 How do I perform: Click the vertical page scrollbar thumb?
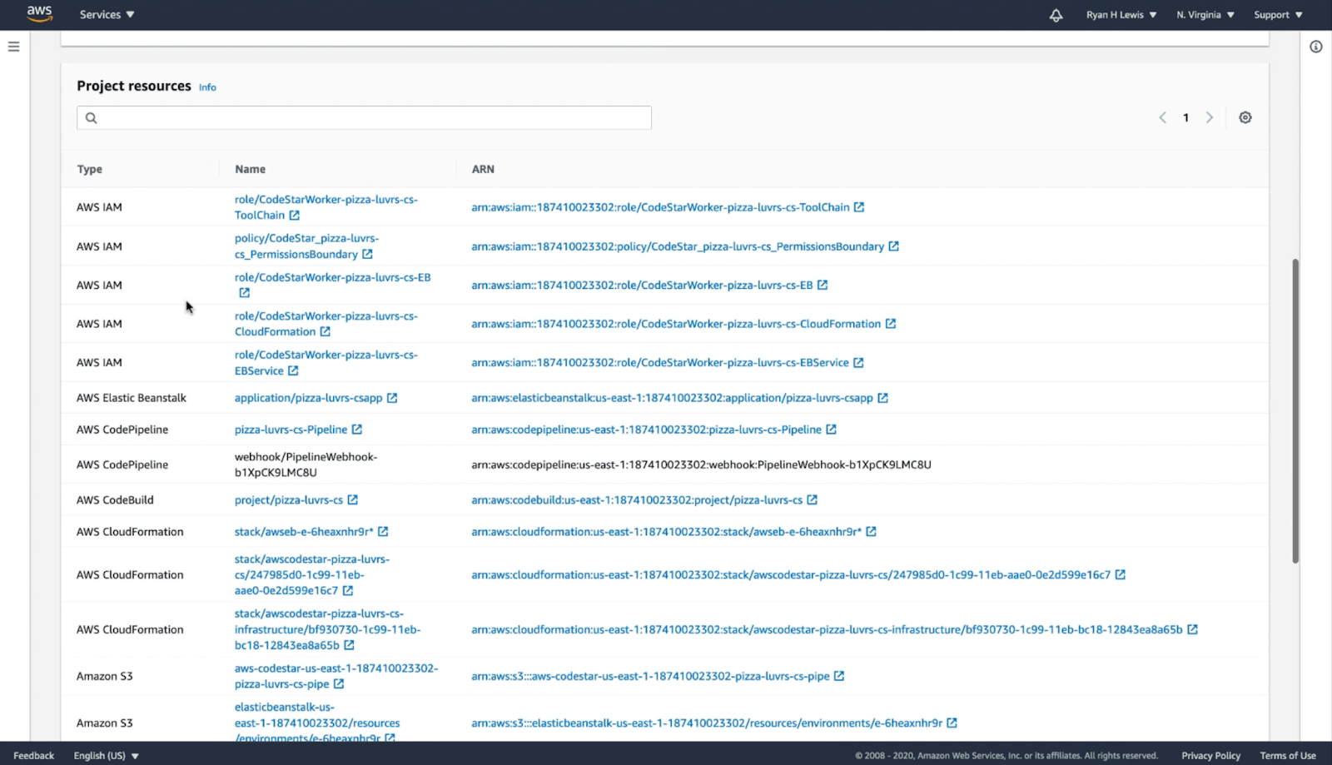[1295, 411]
